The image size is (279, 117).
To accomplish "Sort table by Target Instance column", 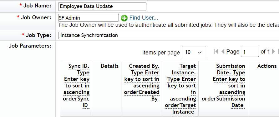I will click(x=180, y=89).
